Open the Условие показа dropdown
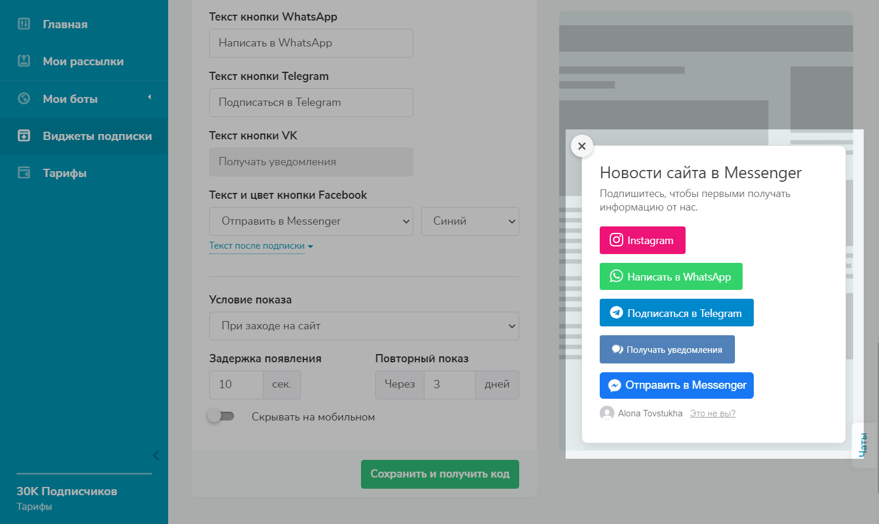The width and height of the screenshot is (879, 524). 364,326
